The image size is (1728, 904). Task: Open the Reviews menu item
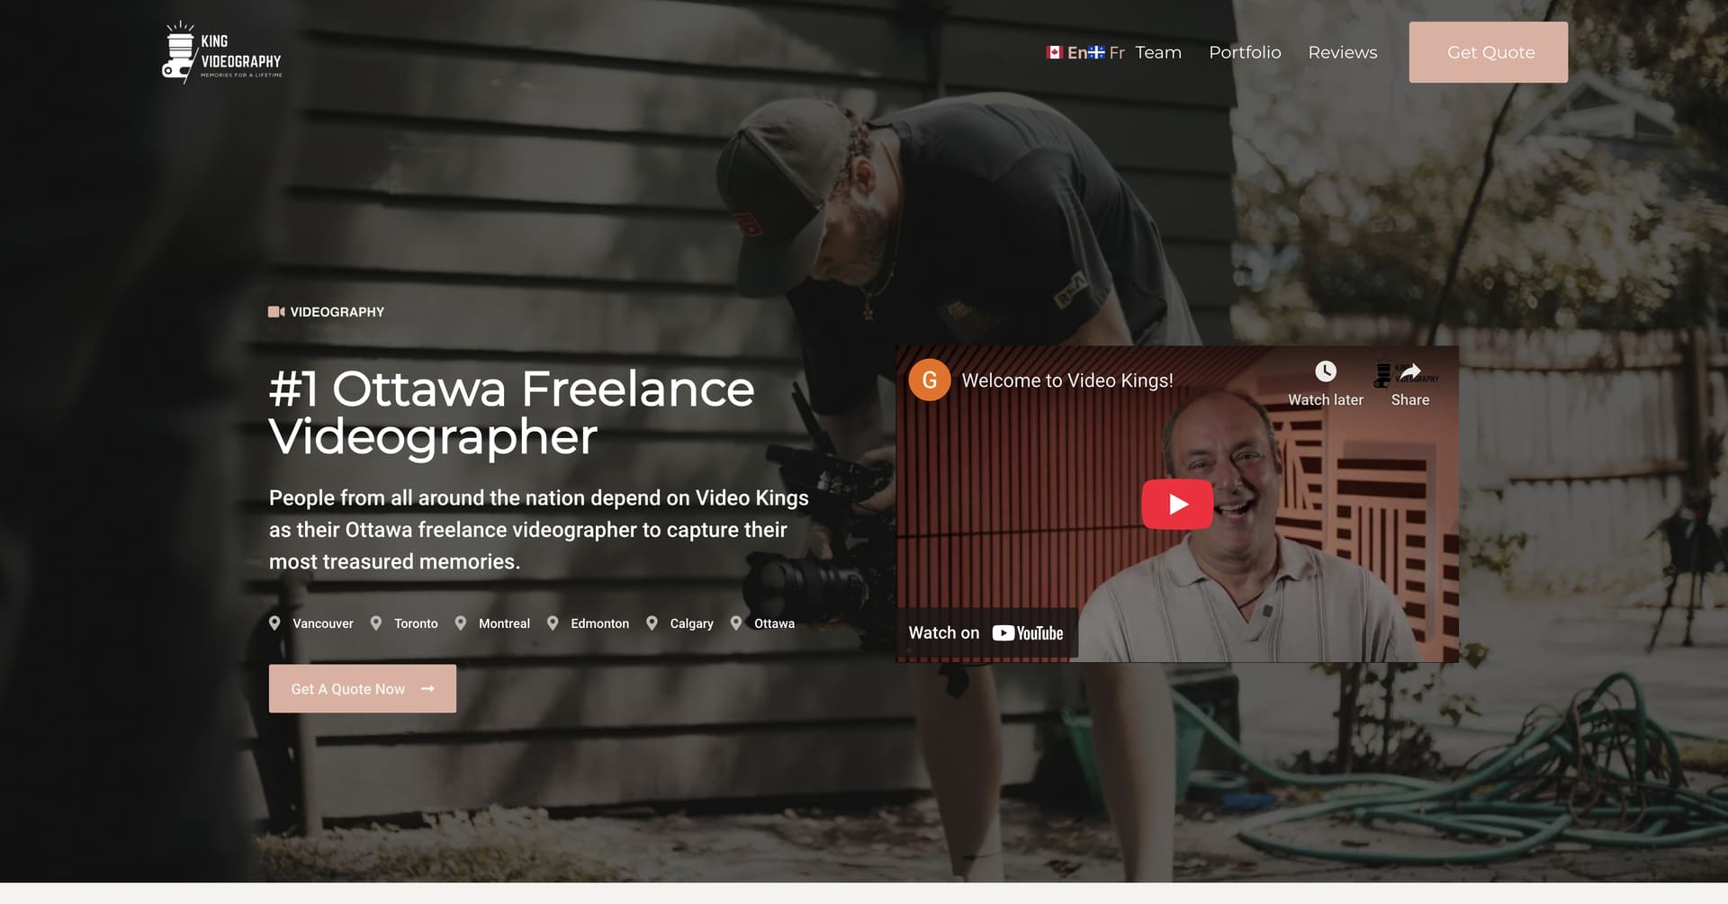[x=1343, y=52]
